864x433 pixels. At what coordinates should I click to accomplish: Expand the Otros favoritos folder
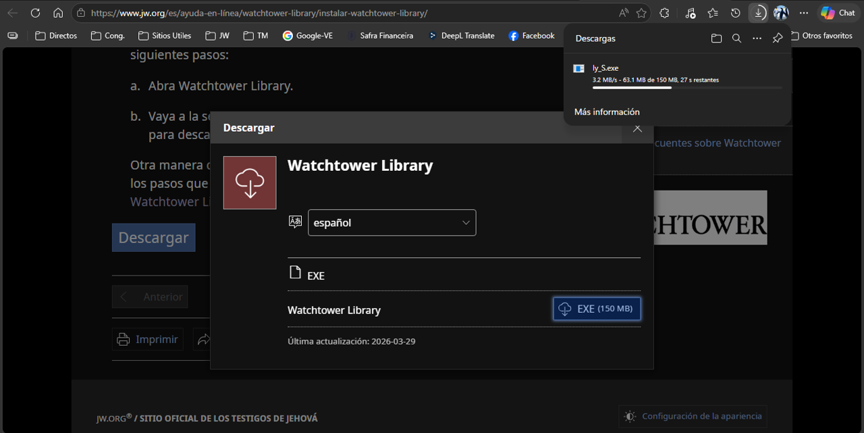pos(821,35)
